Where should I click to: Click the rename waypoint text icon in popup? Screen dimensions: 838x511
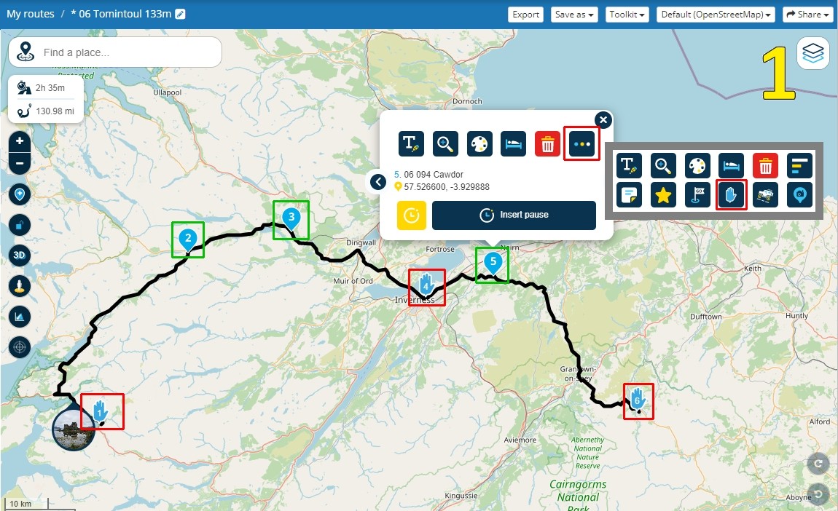point(411,143)
